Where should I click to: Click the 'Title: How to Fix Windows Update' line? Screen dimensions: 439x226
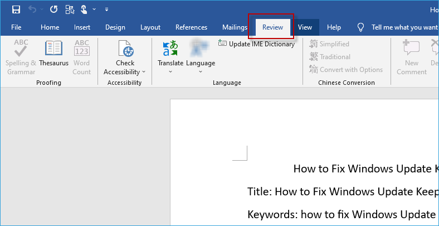click(343, 192)
